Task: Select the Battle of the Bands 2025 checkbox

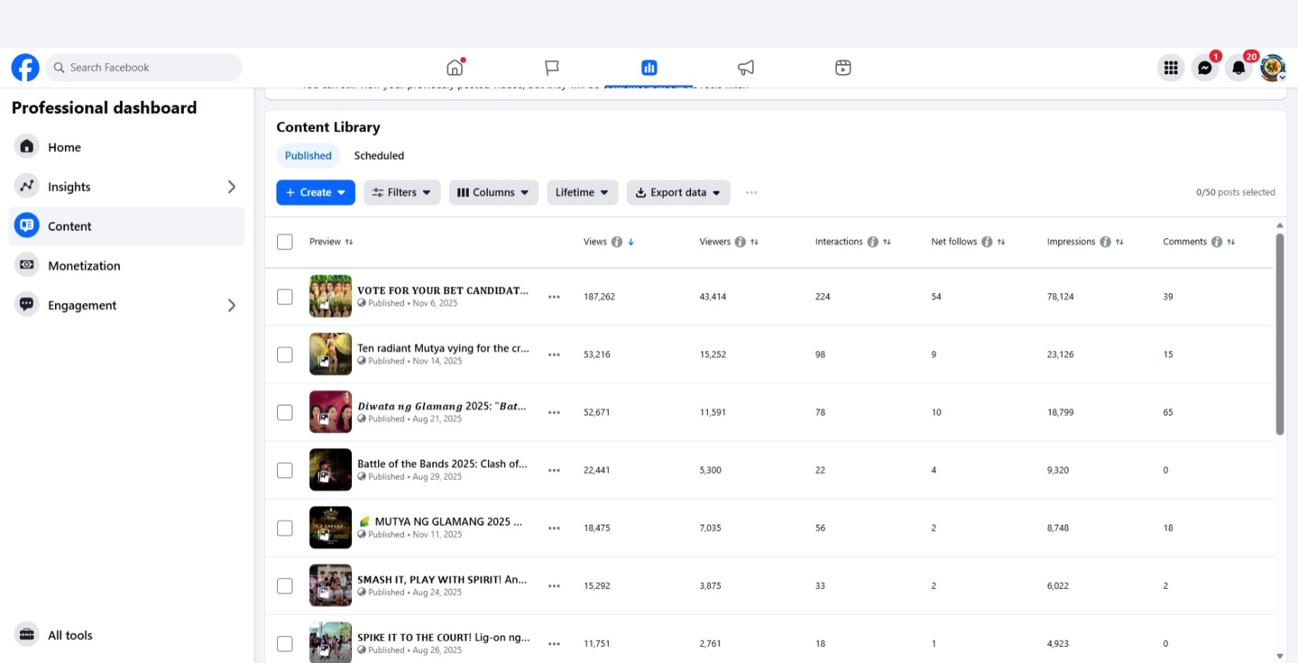Action: coord(285,471)
